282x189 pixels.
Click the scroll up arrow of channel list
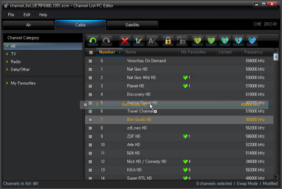pyautogui.click(x=276, y=51)
